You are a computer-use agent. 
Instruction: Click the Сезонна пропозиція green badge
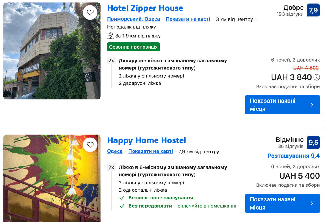[x=133, y=47]
